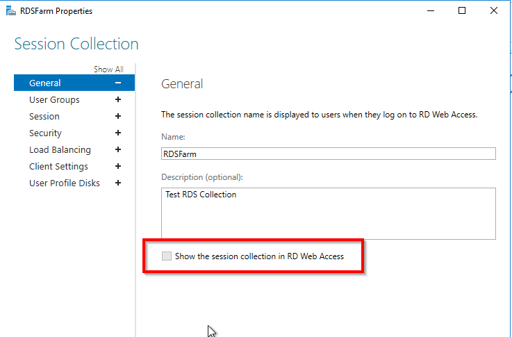Close the RDSFarm Properties window

tap(494, 11)
